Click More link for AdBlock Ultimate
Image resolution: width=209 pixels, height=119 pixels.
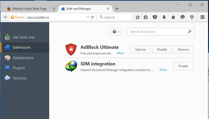121,53
